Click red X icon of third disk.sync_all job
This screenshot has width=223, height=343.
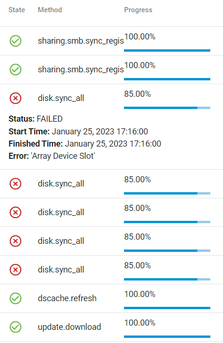(x=15, y=212)
